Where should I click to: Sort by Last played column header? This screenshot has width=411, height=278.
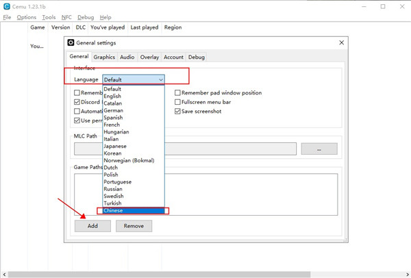[145, 27]
